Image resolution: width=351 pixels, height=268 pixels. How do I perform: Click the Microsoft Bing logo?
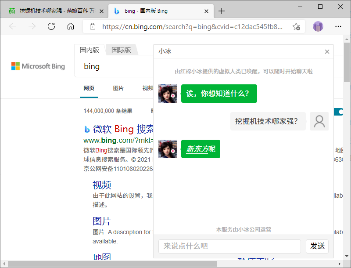click(38, 66)
